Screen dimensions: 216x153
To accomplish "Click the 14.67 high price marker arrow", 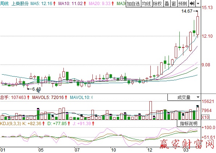I will [195, 11].
